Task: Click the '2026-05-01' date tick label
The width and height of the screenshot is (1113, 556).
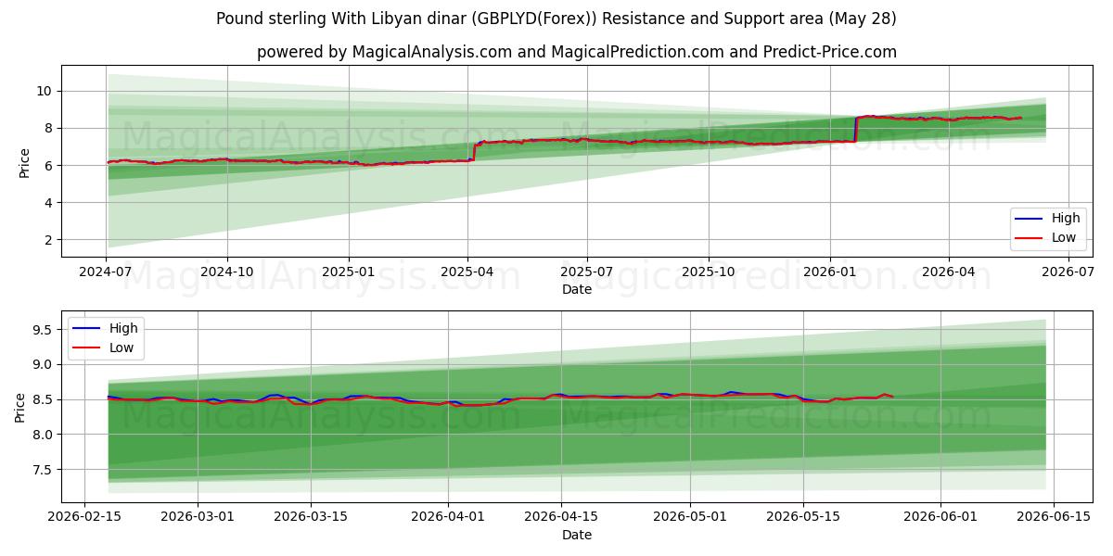Action: (x=692, y=518)
